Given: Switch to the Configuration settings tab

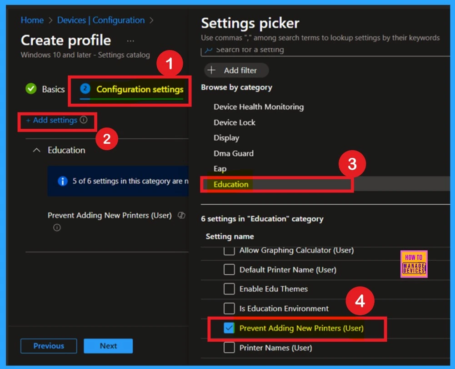Looking at the screenshot, I should coord(140,89).
